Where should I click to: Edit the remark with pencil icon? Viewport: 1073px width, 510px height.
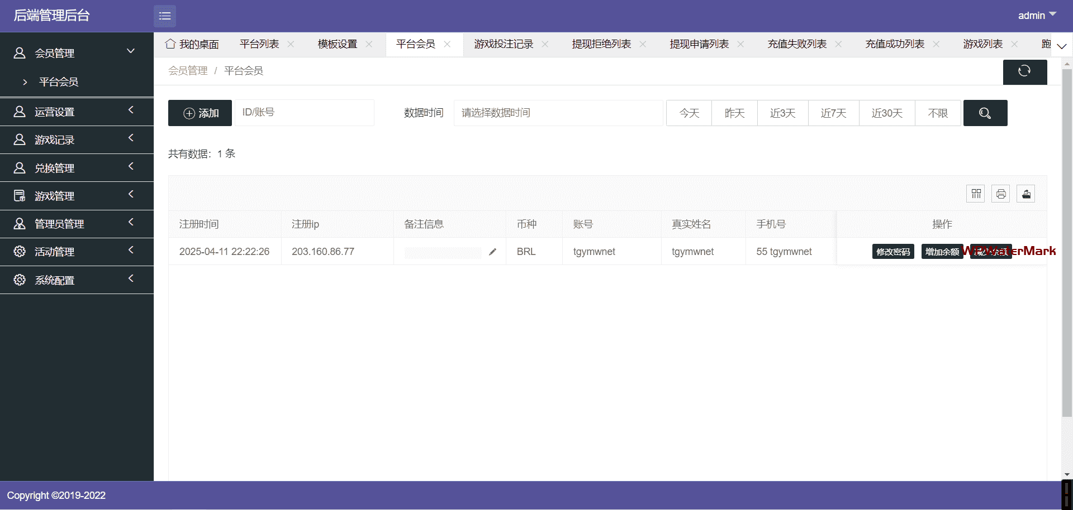[x=492, y=252]
